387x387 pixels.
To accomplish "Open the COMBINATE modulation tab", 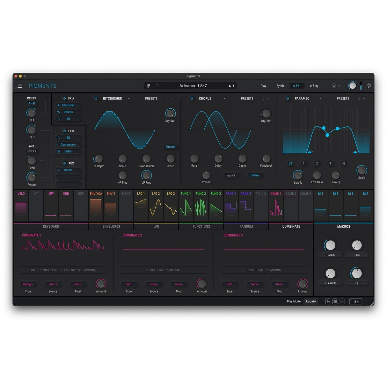I will click(291, 226).
